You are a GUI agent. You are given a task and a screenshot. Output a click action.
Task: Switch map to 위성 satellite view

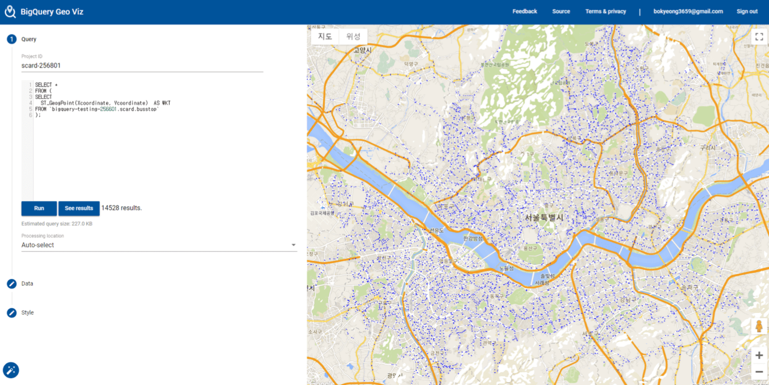(x=353, y=36)
